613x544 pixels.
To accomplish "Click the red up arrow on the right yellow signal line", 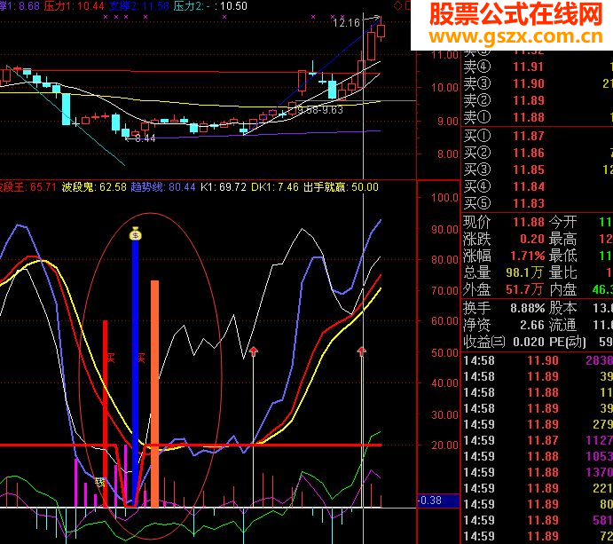I will pyautogui.click(x=362, y=351).
